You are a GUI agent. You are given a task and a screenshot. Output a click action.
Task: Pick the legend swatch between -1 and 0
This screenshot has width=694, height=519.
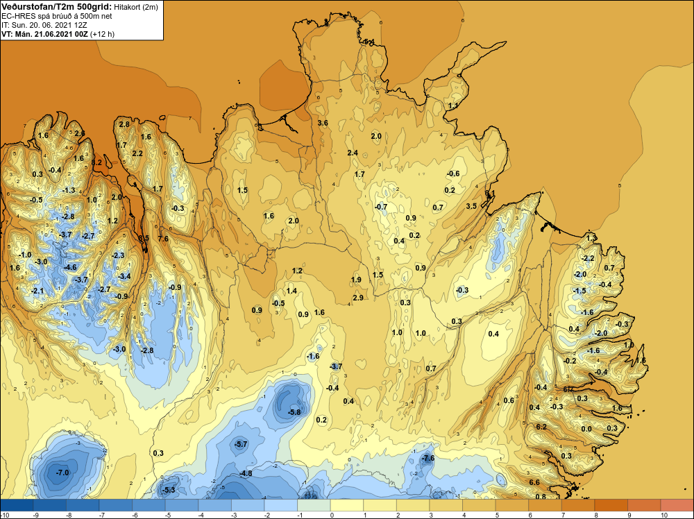(314, 505)
